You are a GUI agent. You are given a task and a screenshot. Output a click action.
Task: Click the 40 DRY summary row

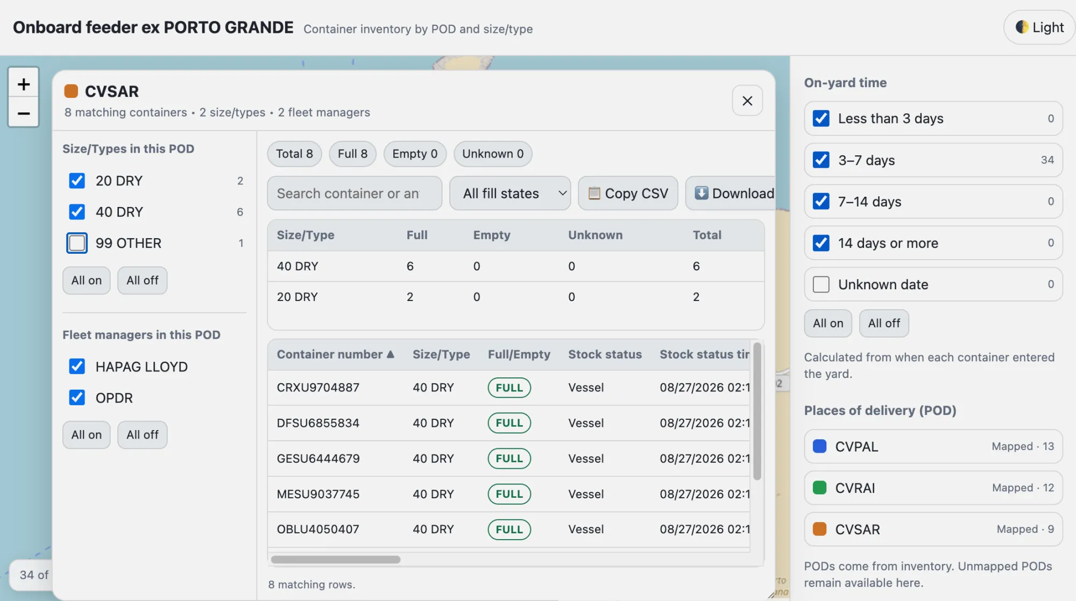516,266
